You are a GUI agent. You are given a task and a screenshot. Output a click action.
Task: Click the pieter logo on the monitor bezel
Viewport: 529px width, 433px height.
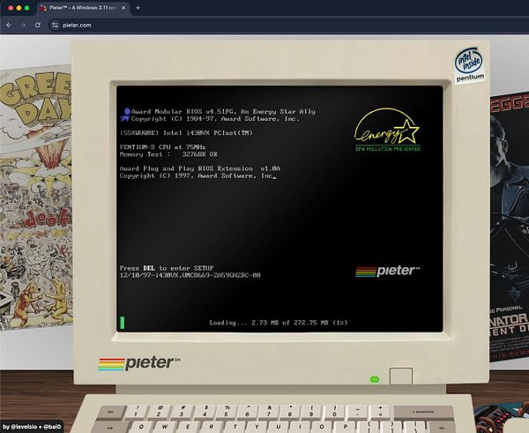tap(139, 363)
